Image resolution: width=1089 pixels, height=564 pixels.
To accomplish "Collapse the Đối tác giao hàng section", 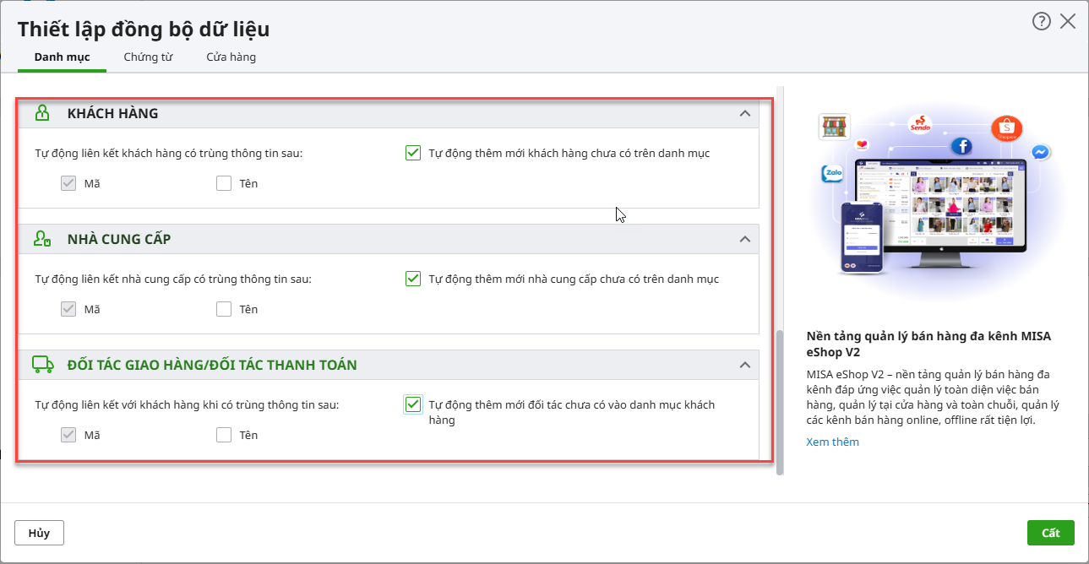I will [x=744, y=365].
